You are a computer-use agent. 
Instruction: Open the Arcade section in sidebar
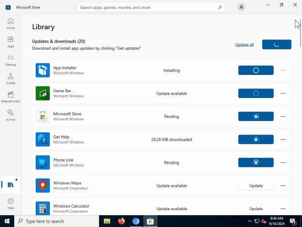(11, 79)
